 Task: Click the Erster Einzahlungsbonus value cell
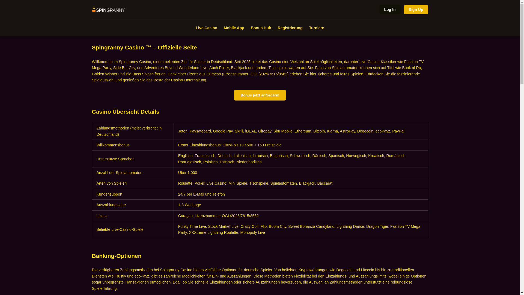tap(301, 145)
